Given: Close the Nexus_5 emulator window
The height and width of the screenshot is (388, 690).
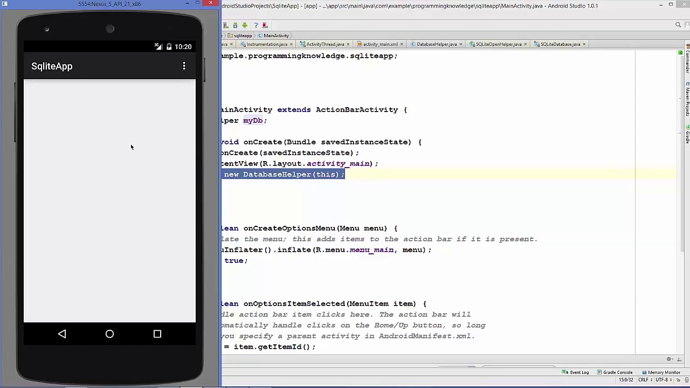Looking at the screenshot, I should pyautogui.click(x=211, y=3).
